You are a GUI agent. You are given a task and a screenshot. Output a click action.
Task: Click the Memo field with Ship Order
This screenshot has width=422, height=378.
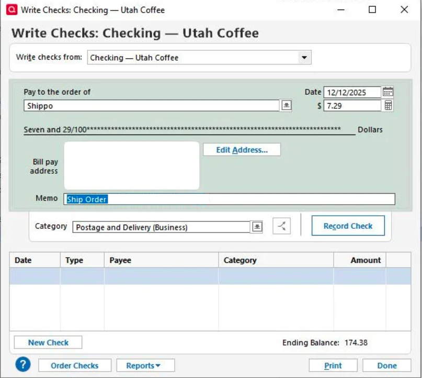(229, 199)
